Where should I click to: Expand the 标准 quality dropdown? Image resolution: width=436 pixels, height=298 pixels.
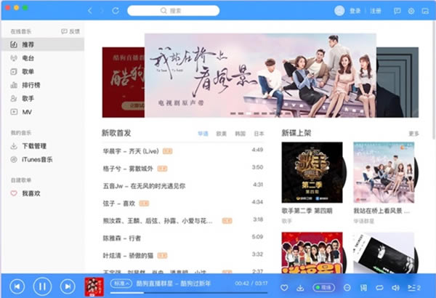click(x=121, y=283)
